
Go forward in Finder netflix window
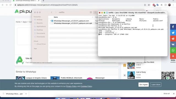click(x=56, y=12)
